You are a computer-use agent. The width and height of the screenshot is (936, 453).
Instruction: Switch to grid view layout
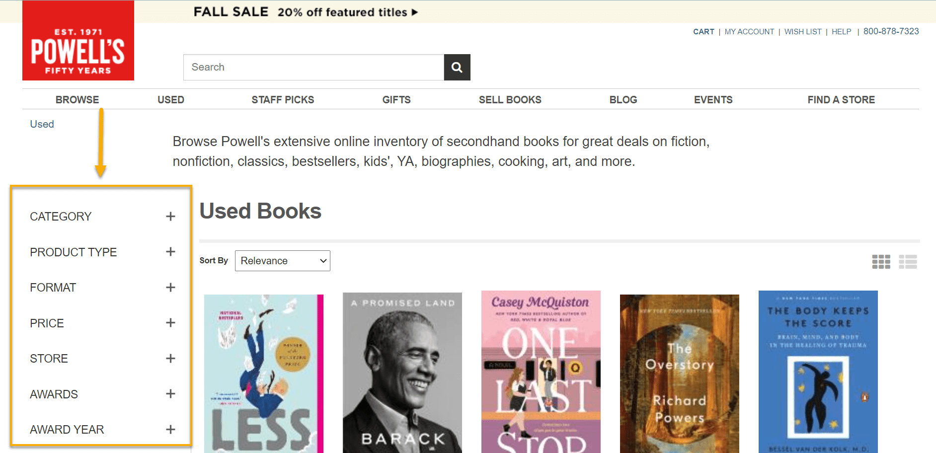[881, 262]
